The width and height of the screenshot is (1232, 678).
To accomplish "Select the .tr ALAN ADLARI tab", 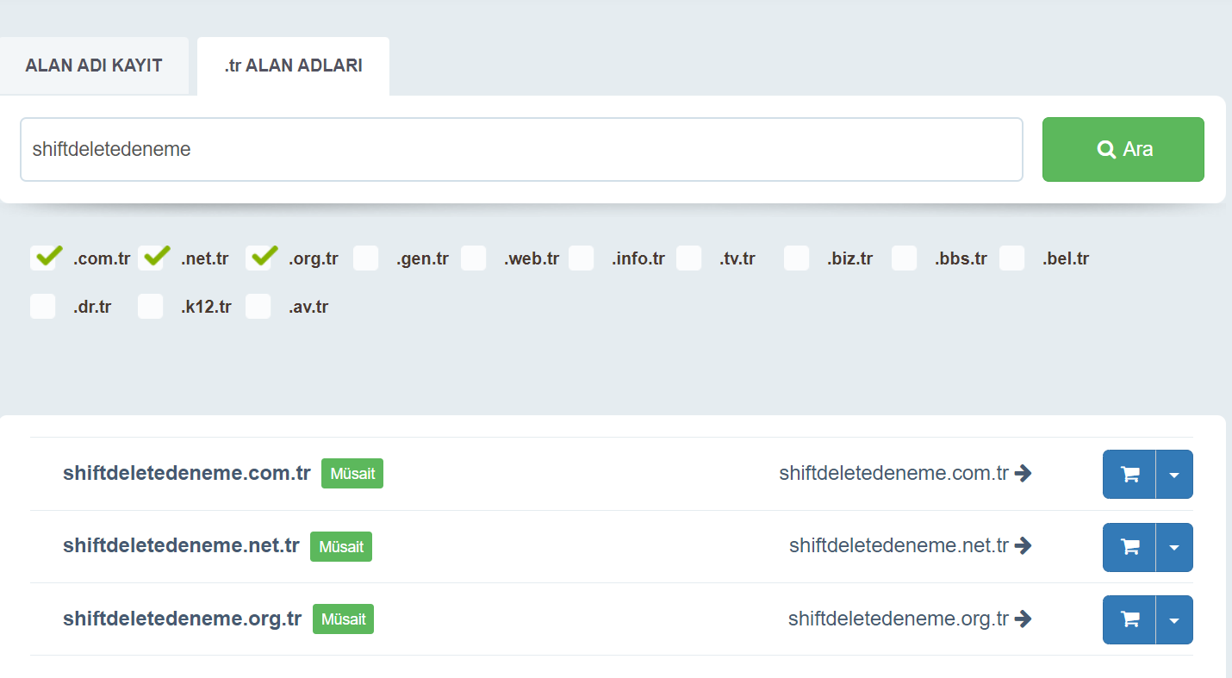I will tap(293, 65).
